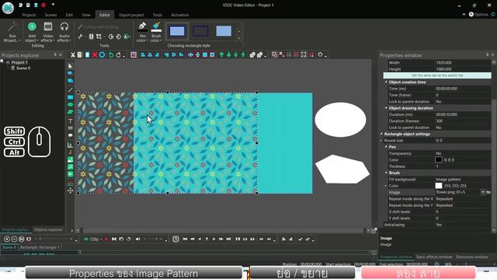Screen dimensions: 497x280
Task: Click the red X delete icon
Action: pyautogui.click(x=95, y=55)
